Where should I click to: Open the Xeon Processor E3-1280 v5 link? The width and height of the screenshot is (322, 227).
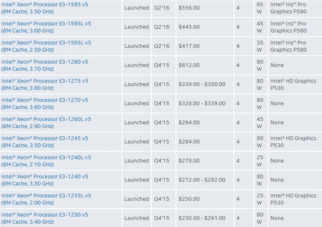(45, 65)
